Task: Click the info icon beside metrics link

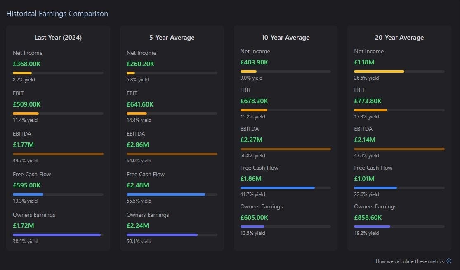Action: coord(448,261)
